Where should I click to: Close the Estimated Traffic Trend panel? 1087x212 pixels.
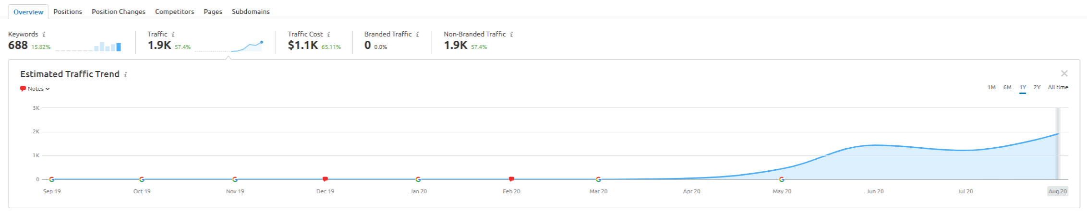click(1064, 73)
